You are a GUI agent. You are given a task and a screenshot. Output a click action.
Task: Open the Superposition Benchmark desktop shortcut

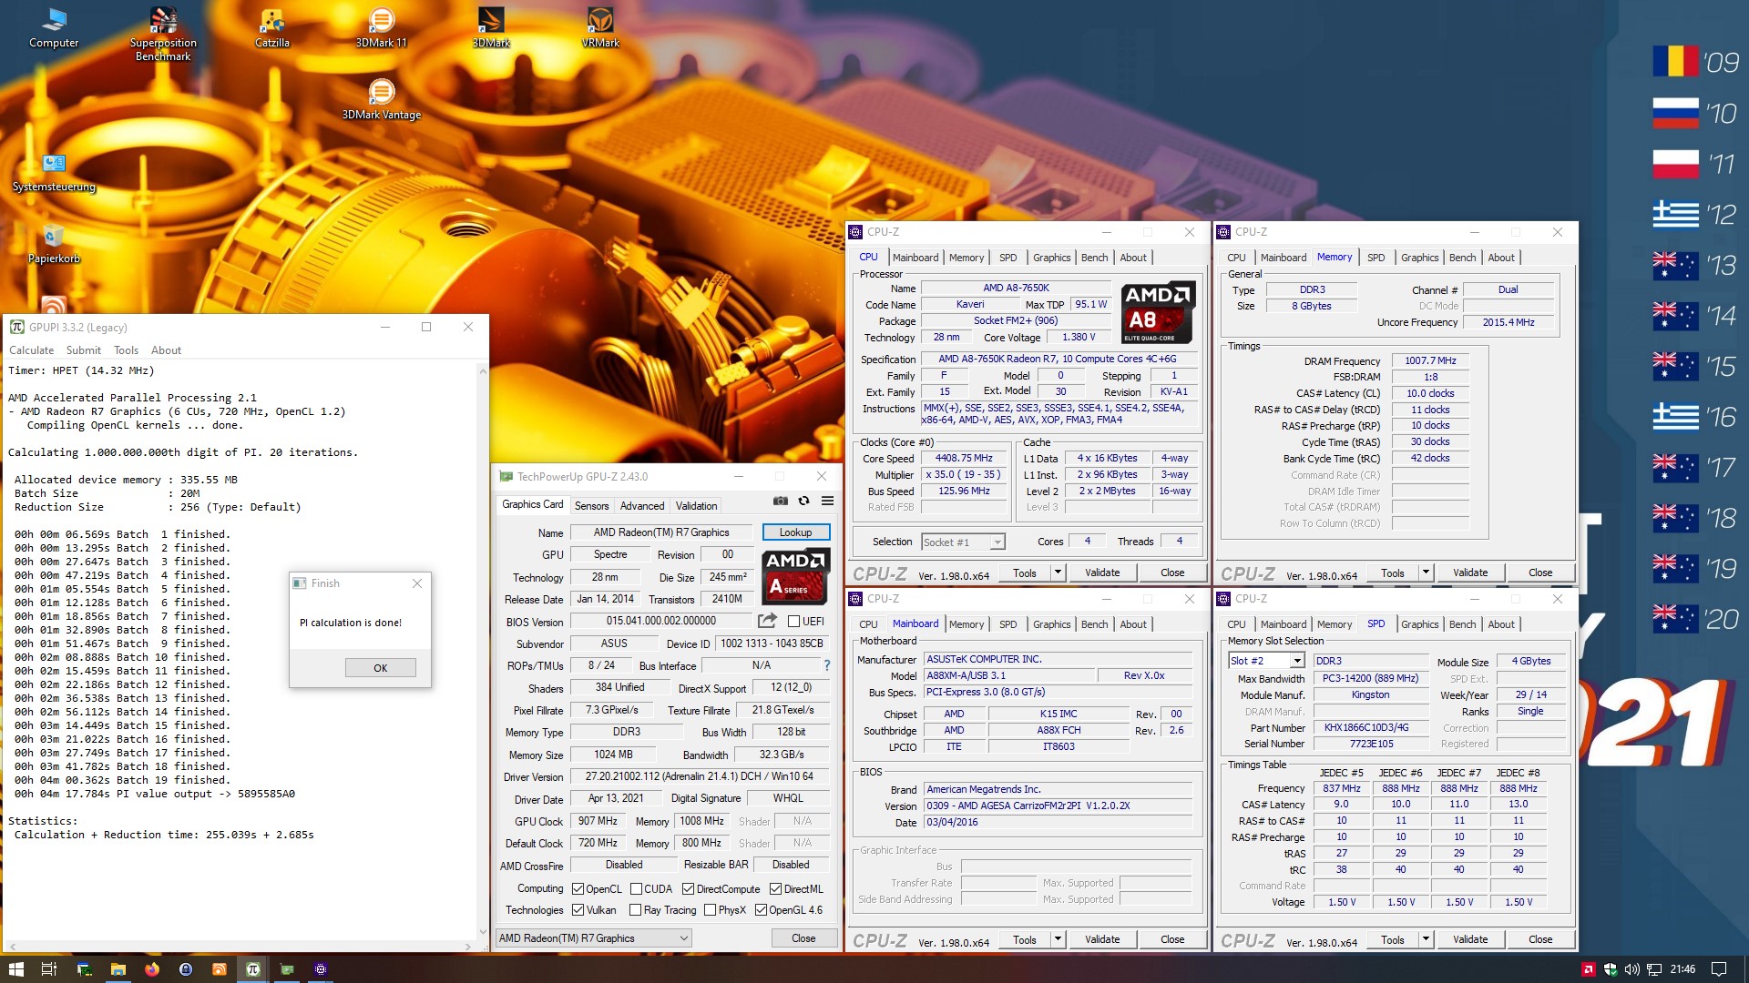click(x=163, y=34)
